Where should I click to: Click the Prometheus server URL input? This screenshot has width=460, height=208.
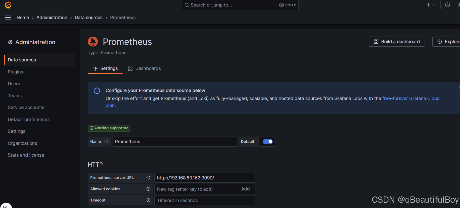[205, 178]
